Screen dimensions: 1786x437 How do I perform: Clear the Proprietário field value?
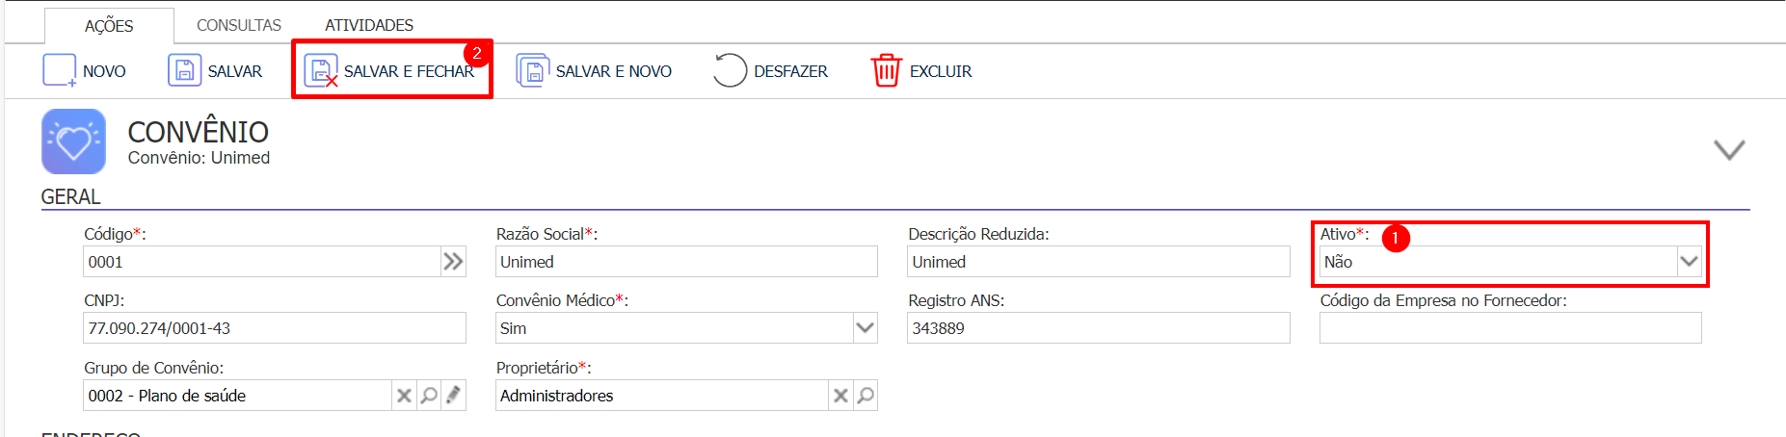click(x=840, y=396)
